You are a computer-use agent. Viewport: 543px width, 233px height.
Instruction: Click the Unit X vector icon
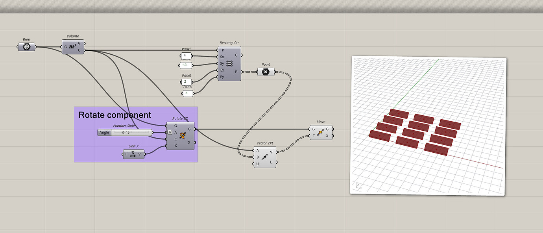point(133,154)
